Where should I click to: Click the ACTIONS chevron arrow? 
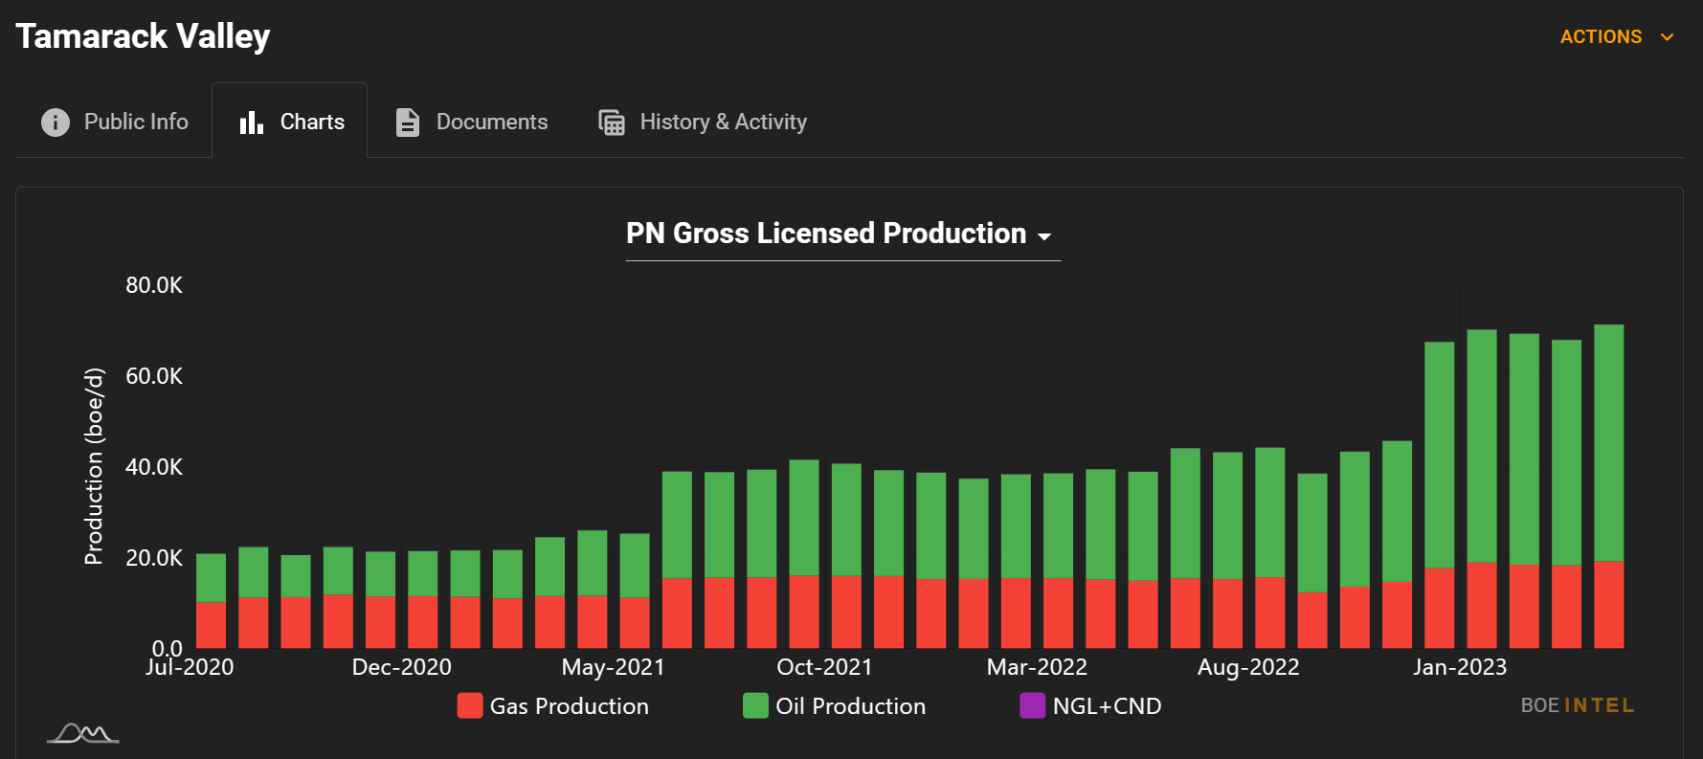[1668, 37]
